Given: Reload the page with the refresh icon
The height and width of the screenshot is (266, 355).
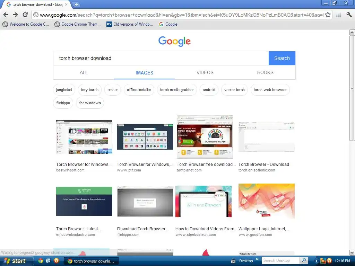Looking at the screenshot, I should pyautogui.click(x=25, y=15).
